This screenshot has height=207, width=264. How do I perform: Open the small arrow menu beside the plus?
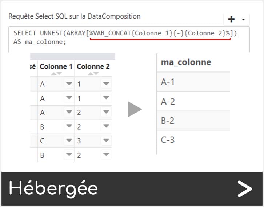pyautogui.click(x=243, y=20)
